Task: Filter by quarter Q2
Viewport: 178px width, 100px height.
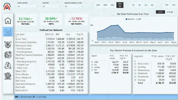Action: click(139, 5)
